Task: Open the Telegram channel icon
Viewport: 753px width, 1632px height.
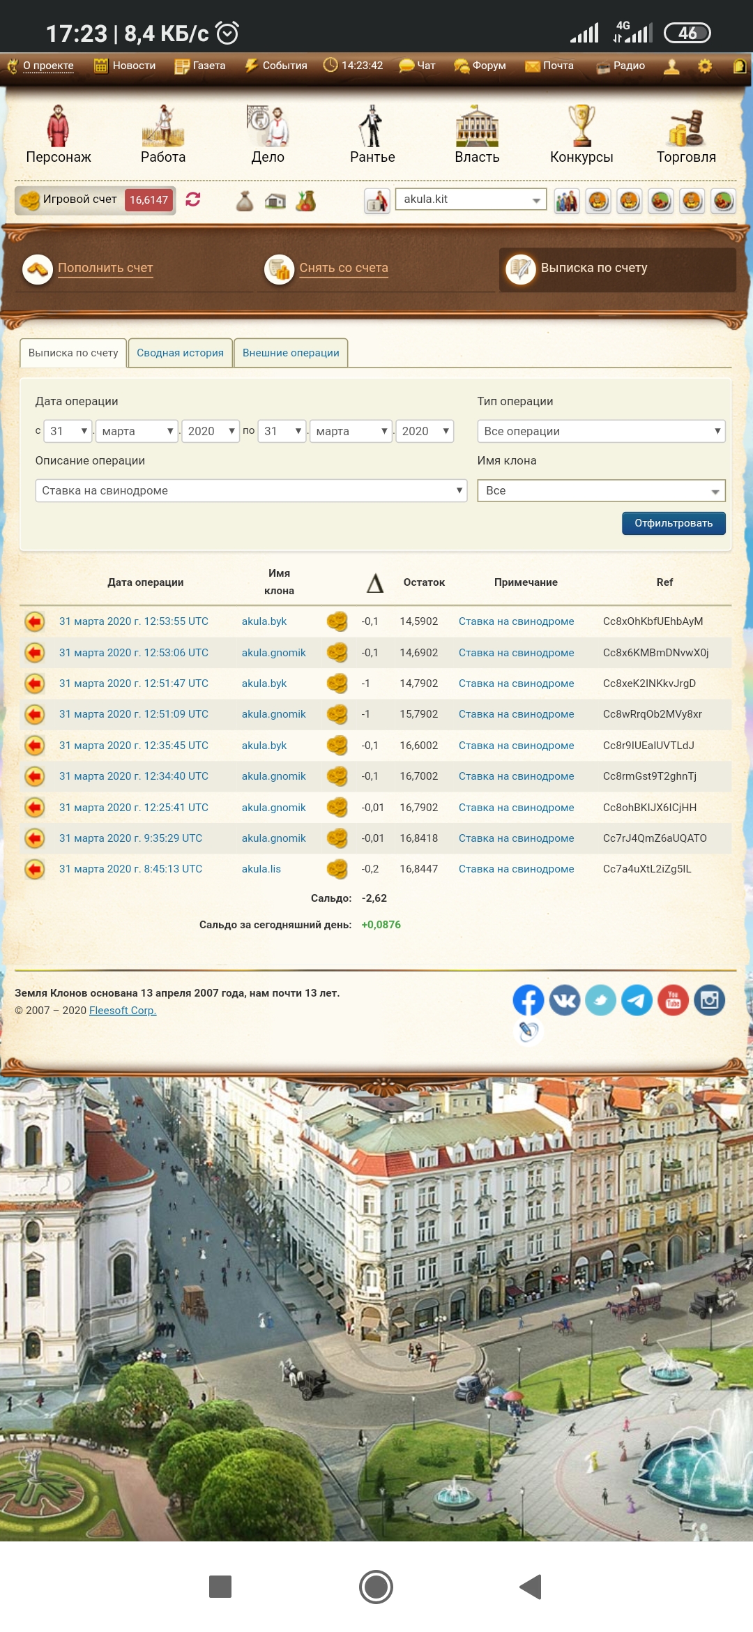Action: (x=637, y=1001)
